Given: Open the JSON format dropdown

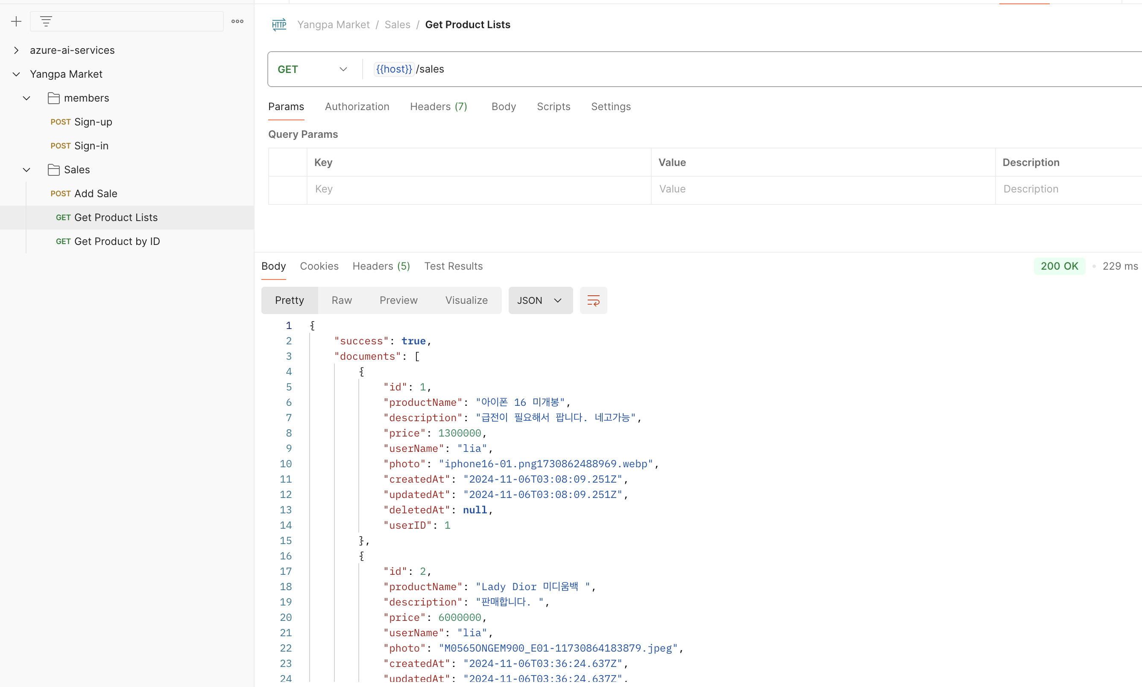Looking at the screenshot, I should [x=540, y=300].
